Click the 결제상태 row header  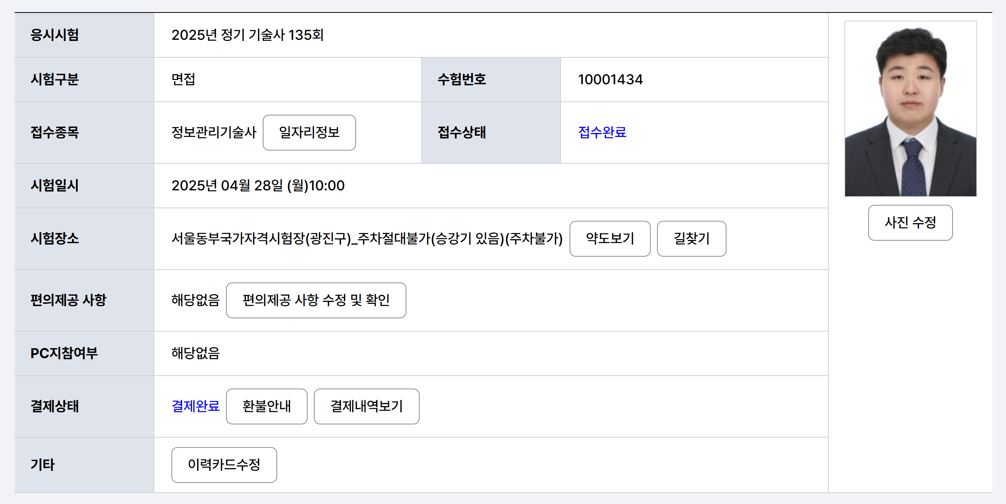[x=55, y=406]
